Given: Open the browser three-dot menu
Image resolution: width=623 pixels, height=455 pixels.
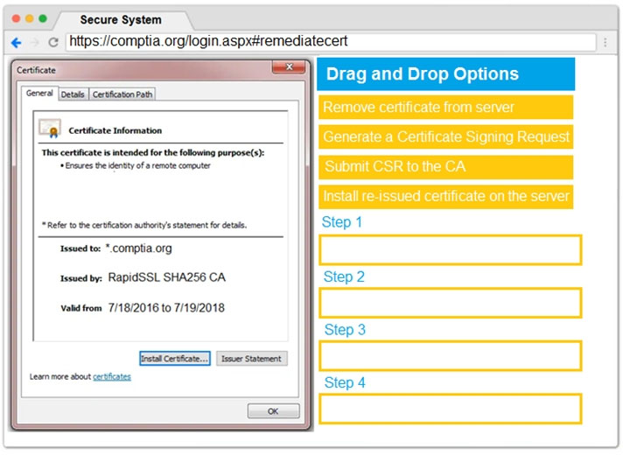Looking at the screenshot, I should (605, 42).
